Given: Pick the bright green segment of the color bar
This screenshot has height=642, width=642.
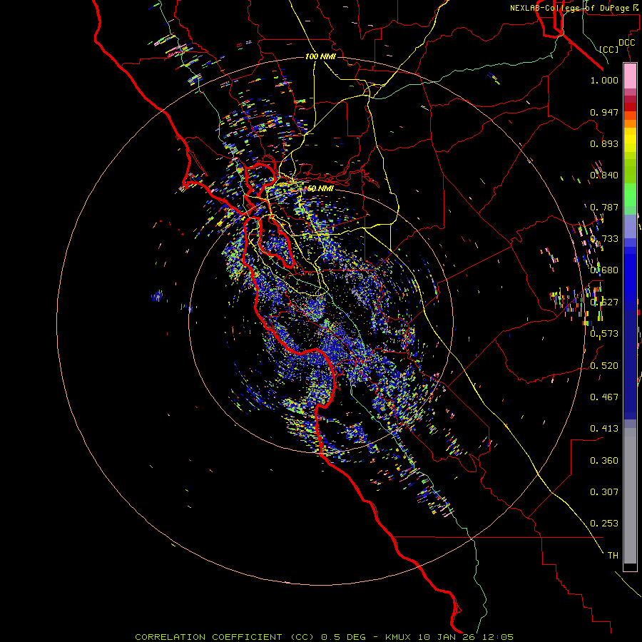Looking at the screenshot, I should pos(630,195).
